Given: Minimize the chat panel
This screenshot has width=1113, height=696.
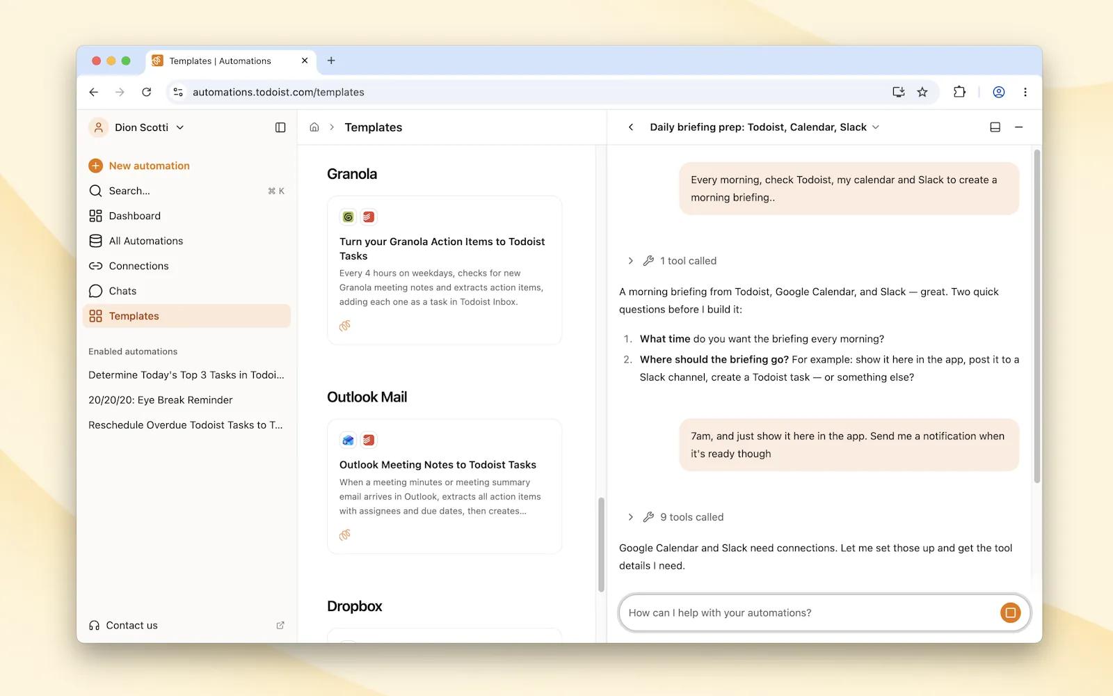Looking at the screenshot, I should pos(1019,127).
